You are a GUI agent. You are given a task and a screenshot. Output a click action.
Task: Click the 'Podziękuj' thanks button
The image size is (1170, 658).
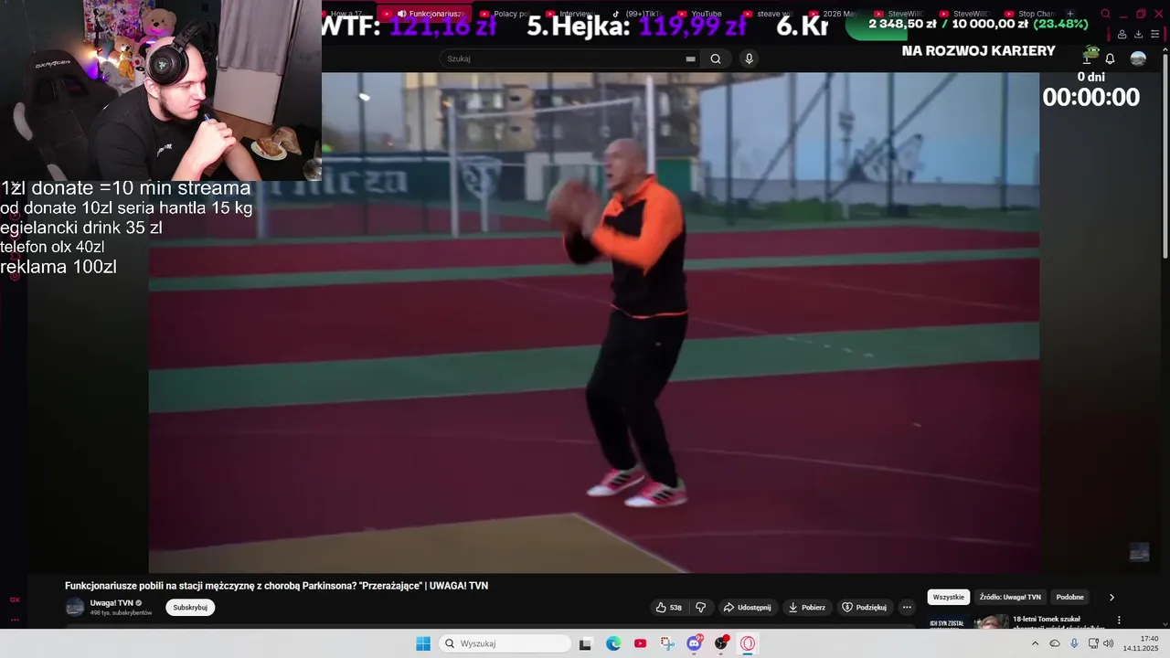coord(865,607)
